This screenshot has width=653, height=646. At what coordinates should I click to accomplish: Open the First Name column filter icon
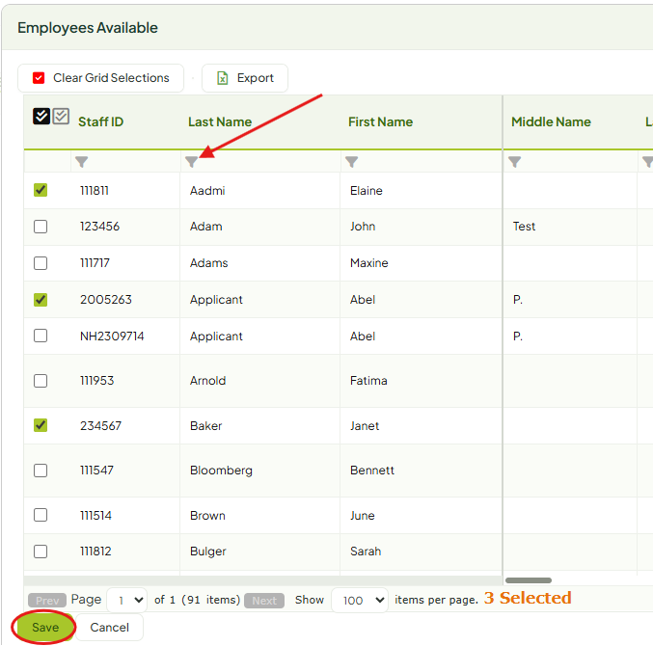point(351,162)
